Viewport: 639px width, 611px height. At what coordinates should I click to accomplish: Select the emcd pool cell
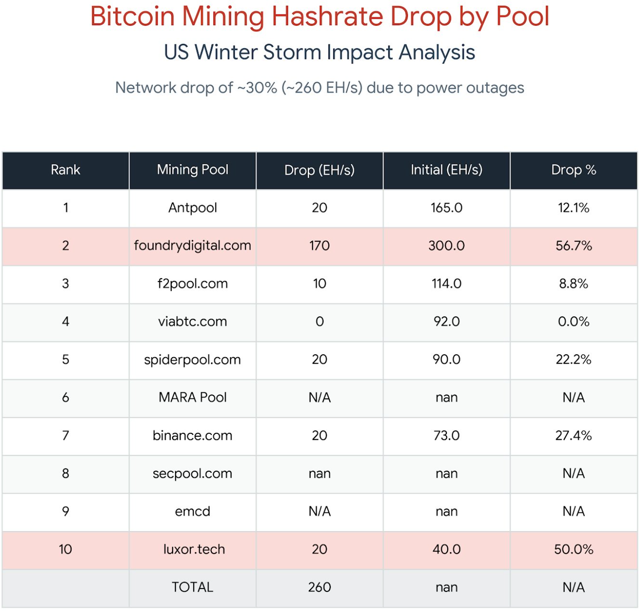(192, 511)
